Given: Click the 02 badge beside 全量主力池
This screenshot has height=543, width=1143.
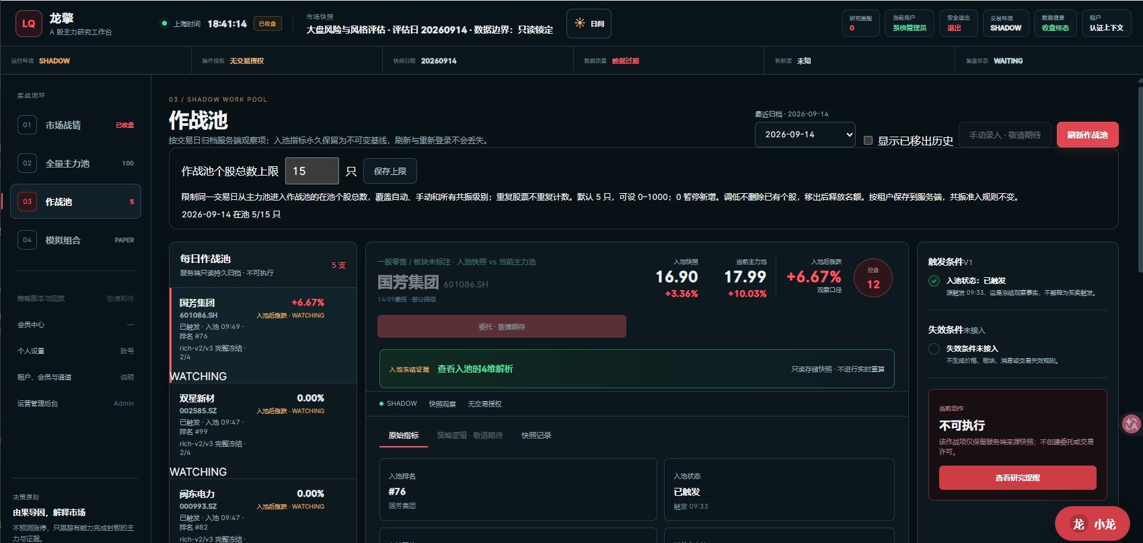Looking at the screenshot, I should tap(27, 164).
